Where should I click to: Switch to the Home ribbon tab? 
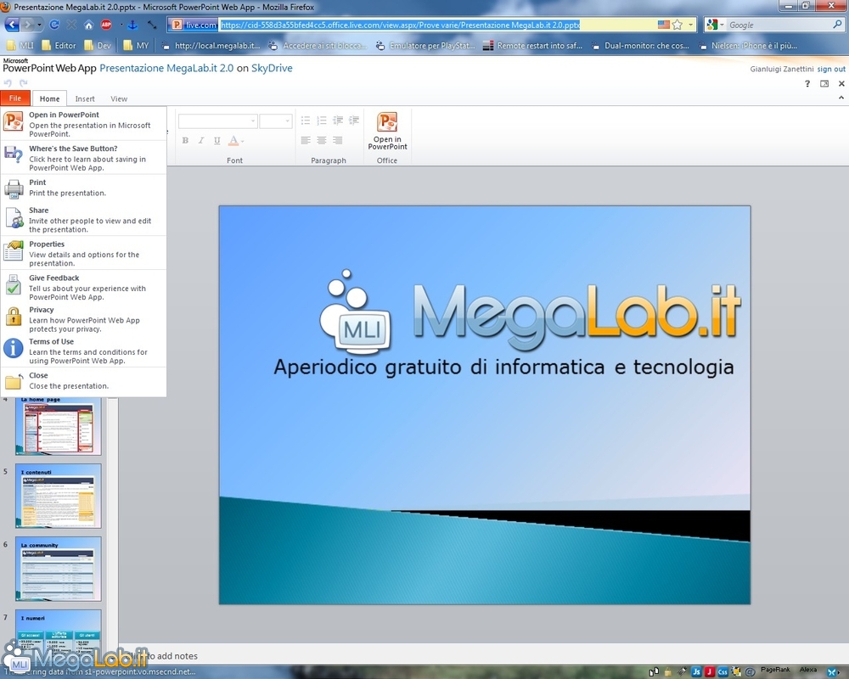49,98
